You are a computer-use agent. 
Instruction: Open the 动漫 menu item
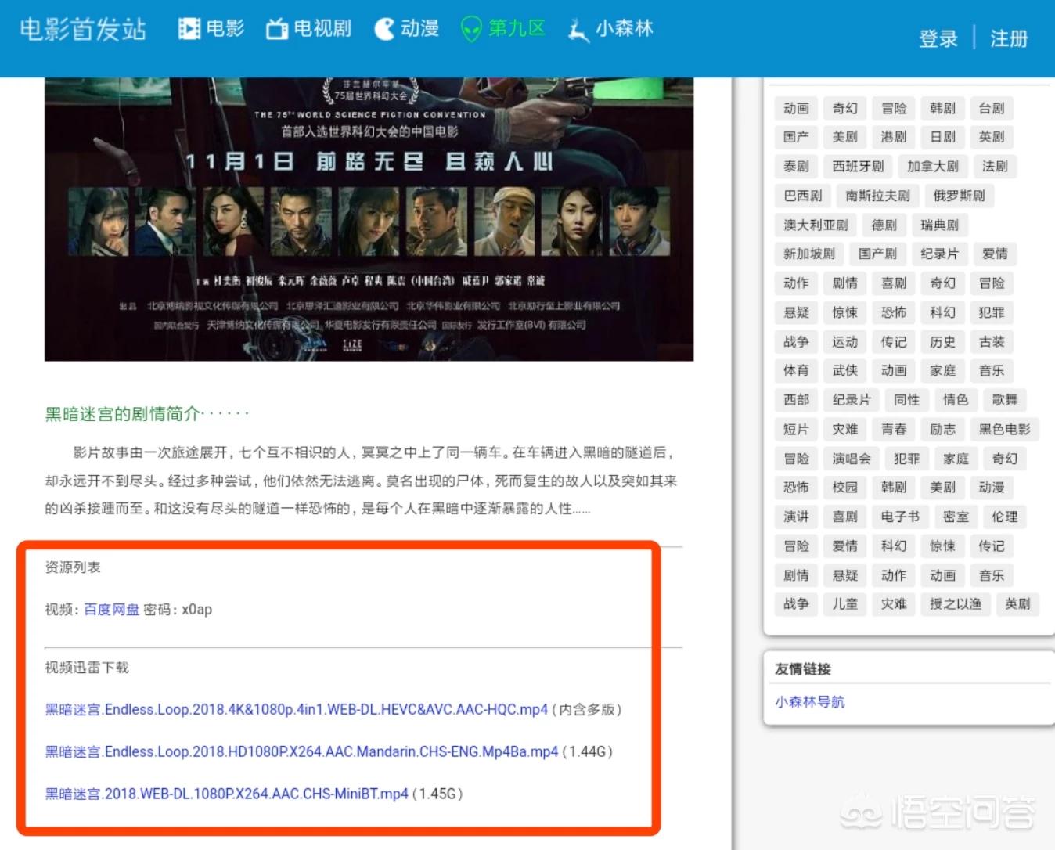[419, 29]
